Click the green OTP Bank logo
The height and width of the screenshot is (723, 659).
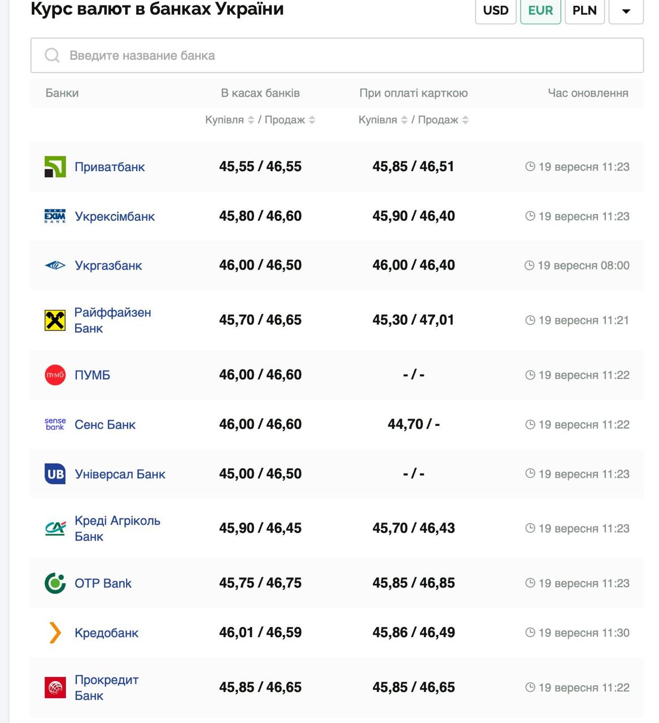(55, 583)
